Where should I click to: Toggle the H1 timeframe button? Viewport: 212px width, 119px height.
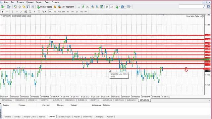tap(68, 12)
